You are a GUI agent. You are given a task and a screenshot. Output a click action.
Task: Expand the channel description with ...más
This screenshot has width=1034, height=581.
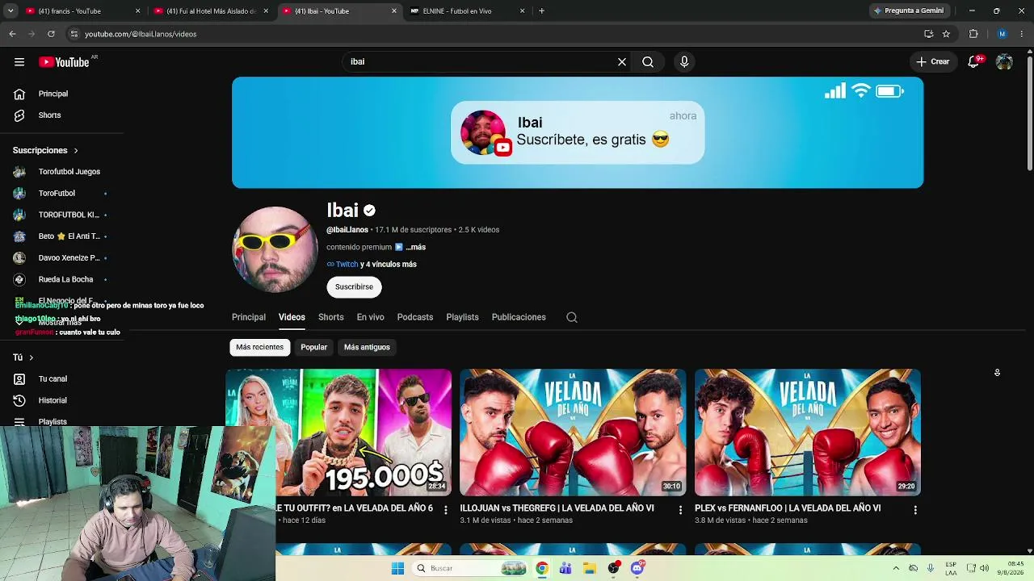415,247
